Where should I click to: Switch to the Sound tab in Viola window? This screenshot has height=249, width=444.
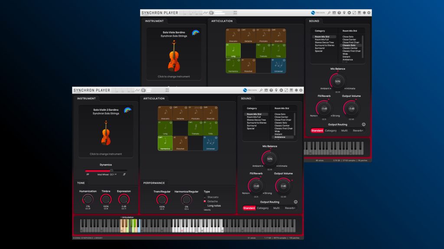point(314,21)
